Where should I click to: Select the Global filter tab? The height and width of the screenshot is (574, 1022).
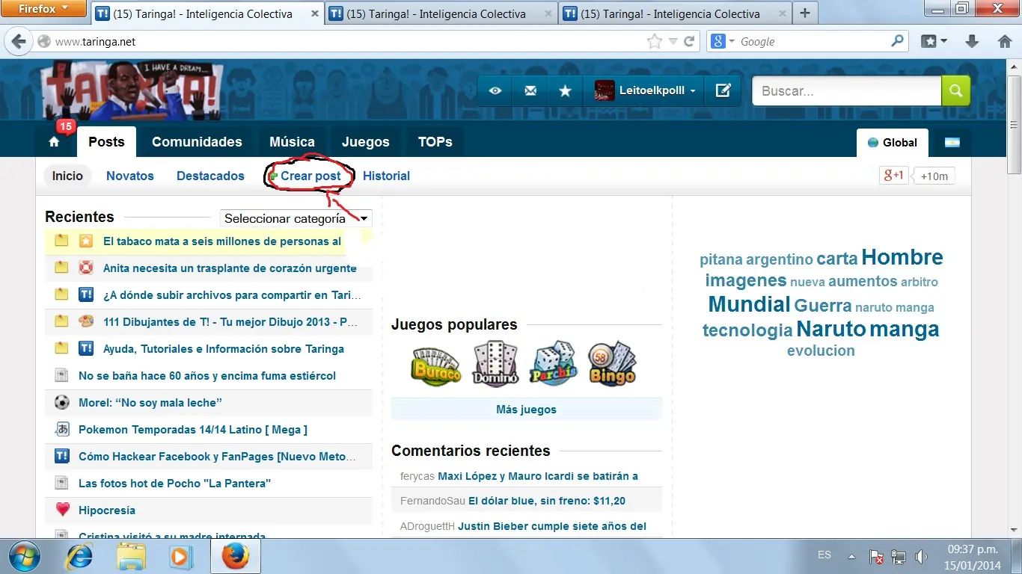point(892,143)
